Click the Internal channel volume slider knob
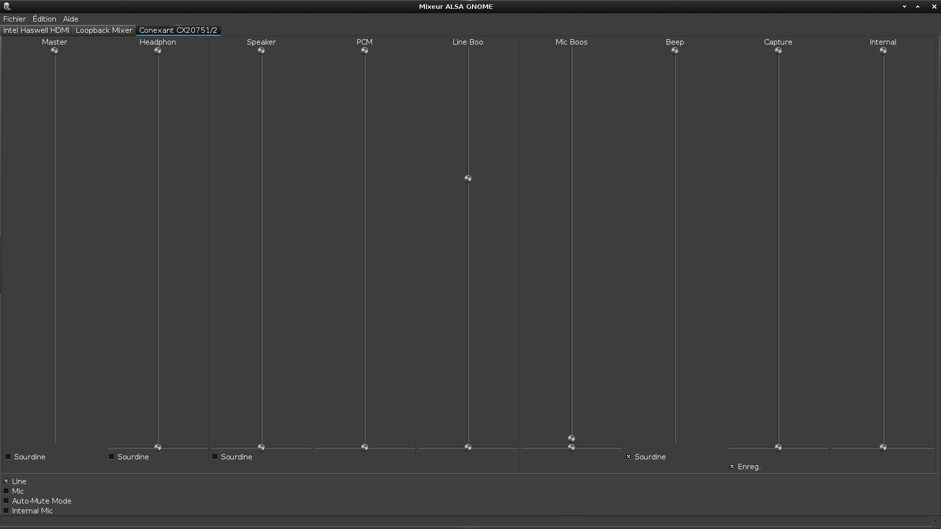941x529 pixels. [883, 51]
